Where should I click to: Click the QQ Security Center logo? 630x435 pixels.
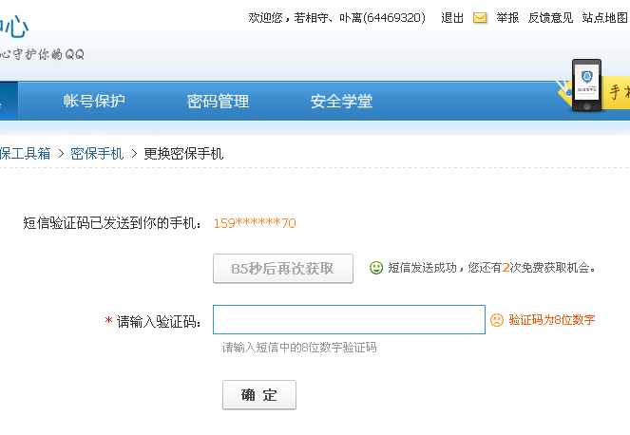42,38
